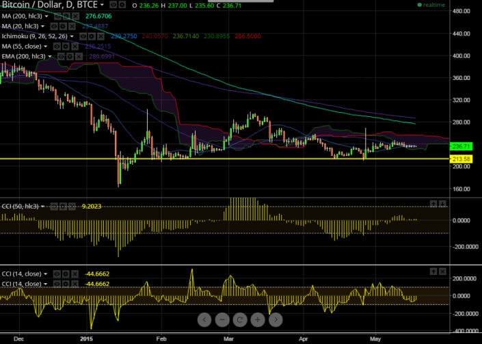This screenshot has height=344, width=482.
Task: Select the yellow horizontal support line
Action: (x=224, y=159)
